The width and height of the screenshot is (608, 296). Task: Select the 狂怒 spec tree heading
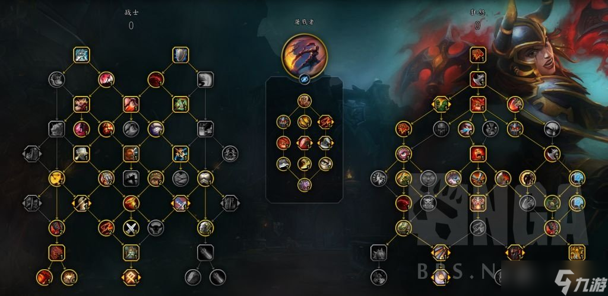[477, 12]
